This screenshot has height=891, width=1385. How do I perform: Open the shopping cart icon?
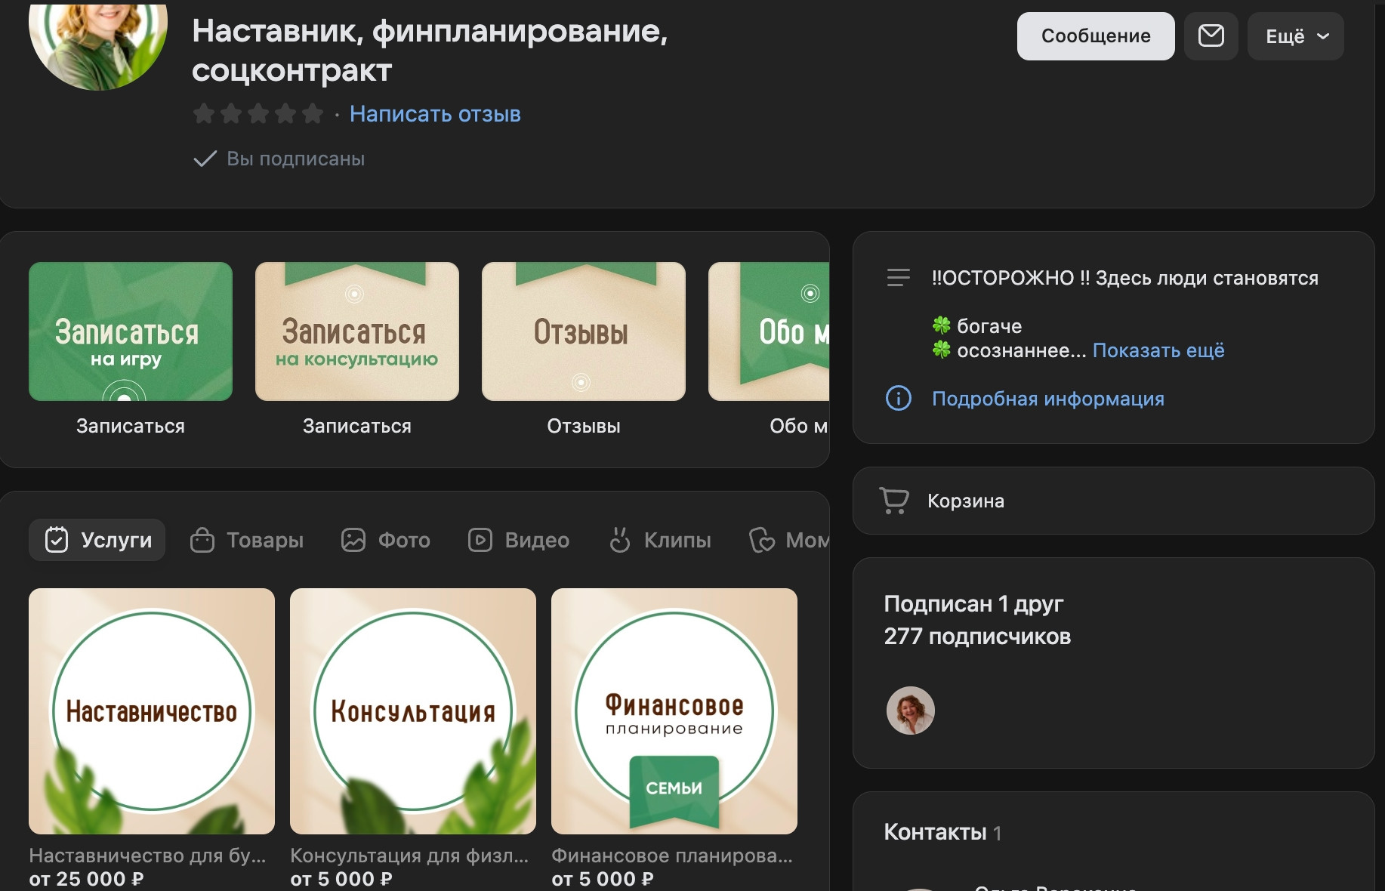894,501
